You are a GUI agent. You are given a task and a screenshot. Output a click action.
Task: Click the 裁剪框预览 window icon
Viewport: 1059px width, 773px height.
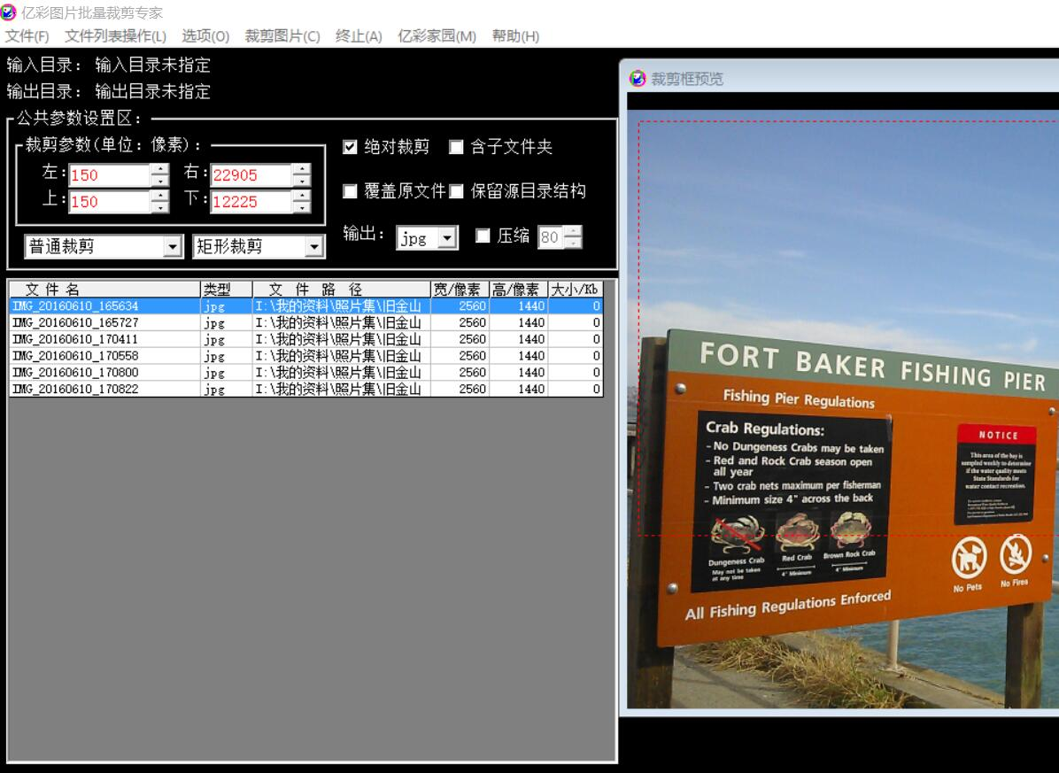point(638,79)
